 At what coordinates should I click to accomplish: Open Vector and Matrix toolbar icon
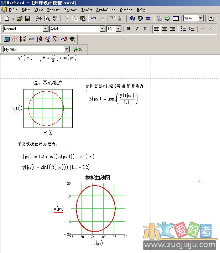(x=23, y=39)
